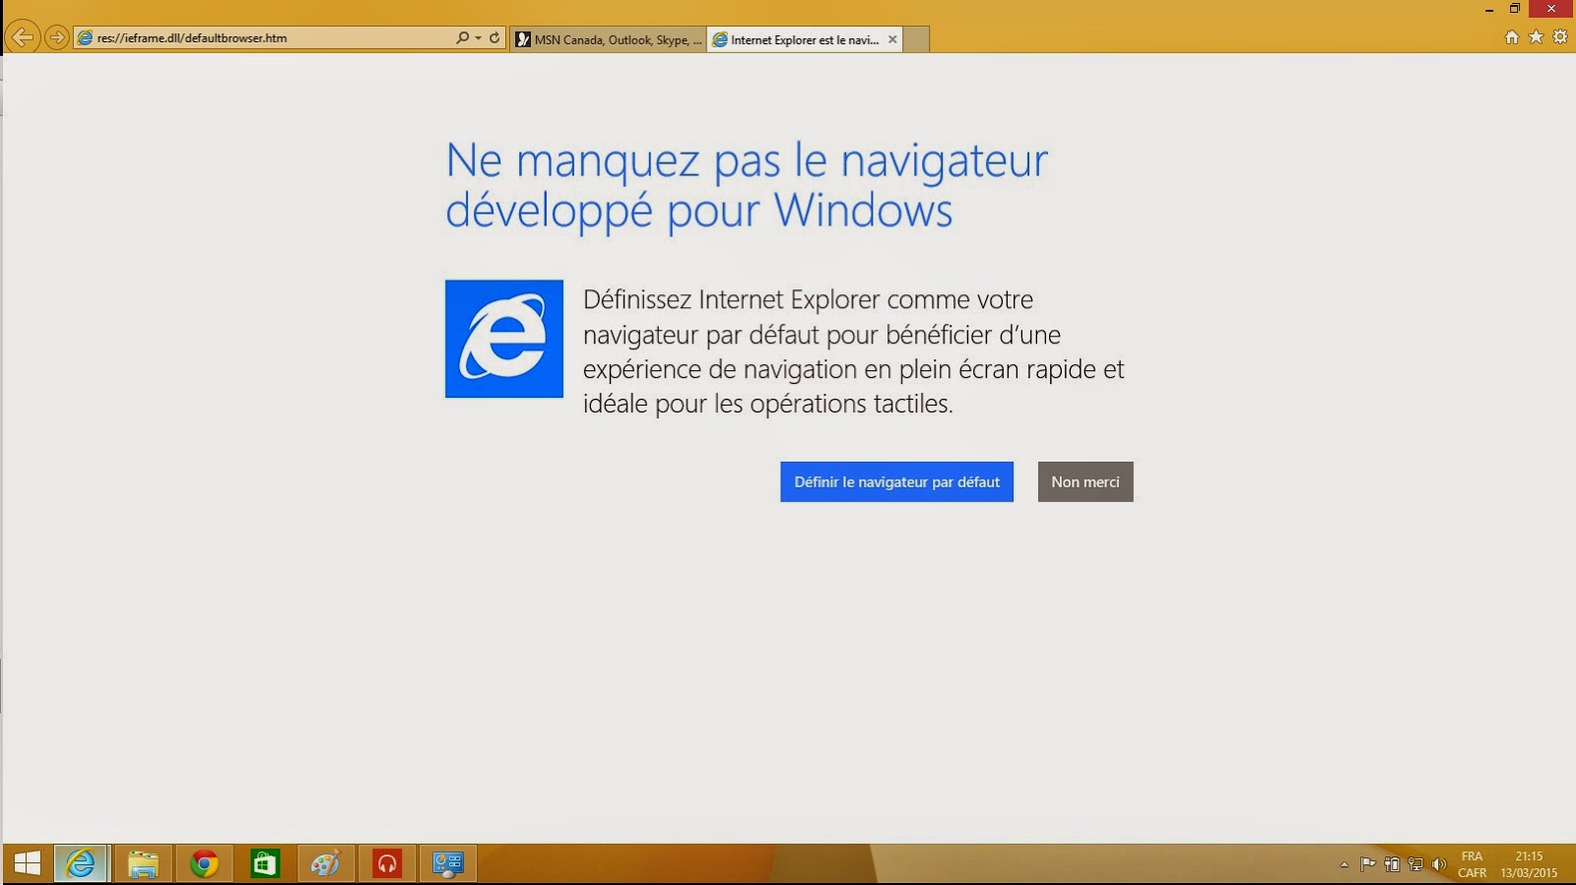Open Action Center flag icon
This screenshot has width=1576, height=885.
pyautogui.click(x=1368, y=864)
